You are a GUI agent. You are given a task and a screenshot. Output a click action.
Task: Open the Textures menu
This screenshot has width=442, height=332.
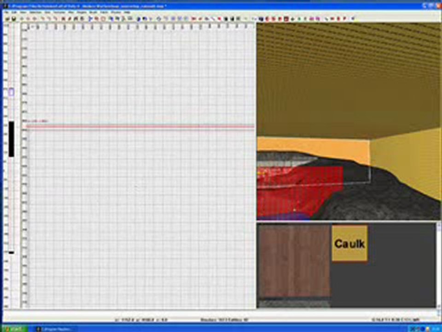pyautogui.click(x=59, y=12)
